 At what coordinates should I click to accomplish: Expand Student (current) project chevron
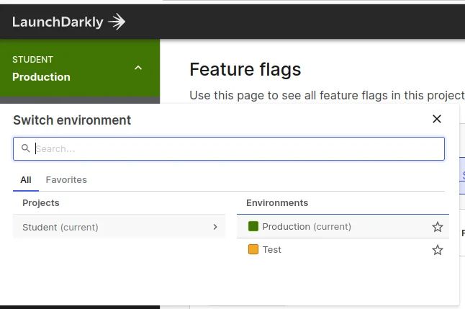pos(215,227)
